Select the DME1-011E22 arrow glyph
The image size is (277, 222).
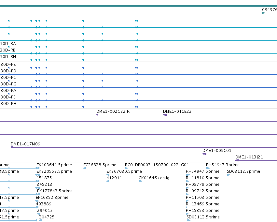165,115
